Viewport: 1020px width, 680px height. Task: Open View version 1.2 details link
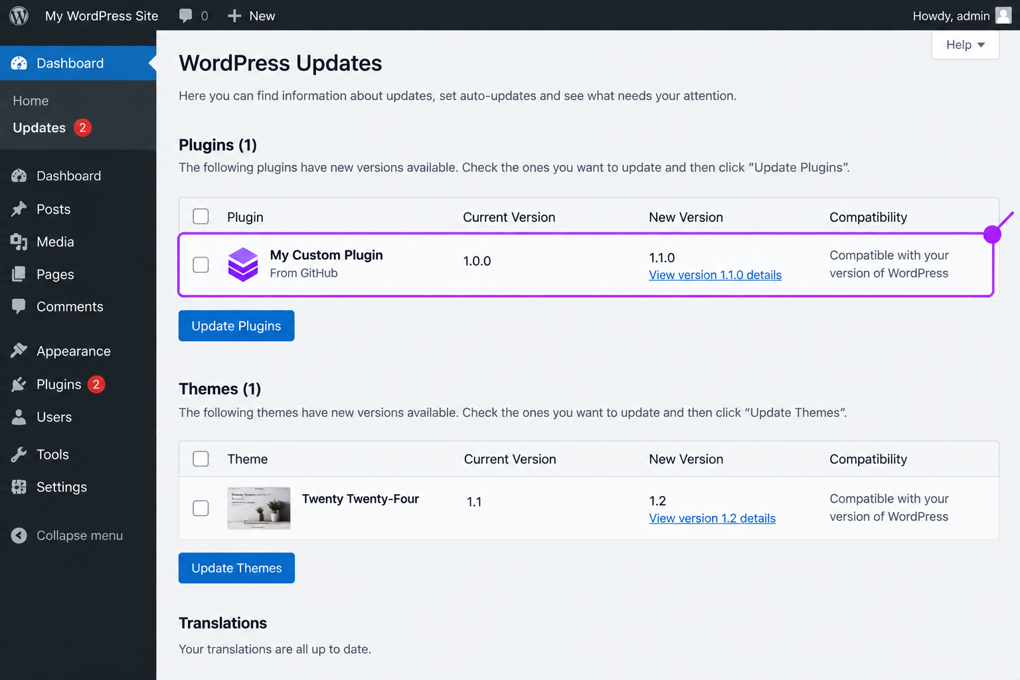click(712, 519)
